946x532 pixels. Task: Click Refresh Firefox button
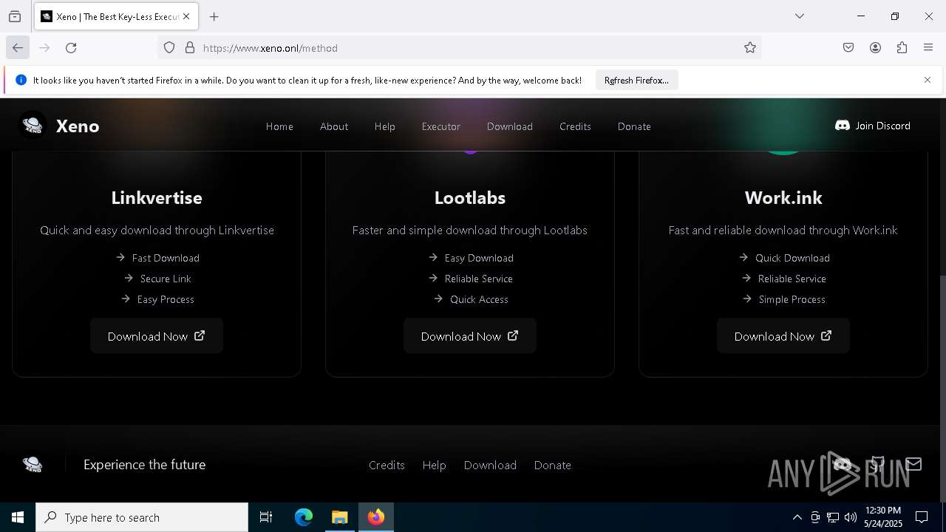point(636,80)
